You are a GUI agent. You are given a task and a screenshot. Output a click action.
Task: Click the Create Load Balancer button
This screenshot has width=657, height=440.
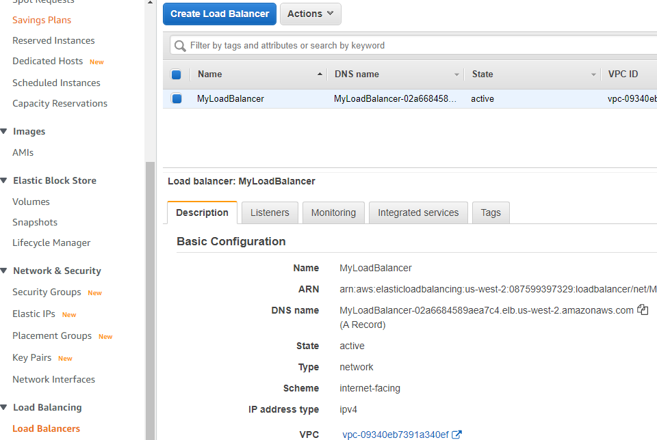tap(220, 14)
